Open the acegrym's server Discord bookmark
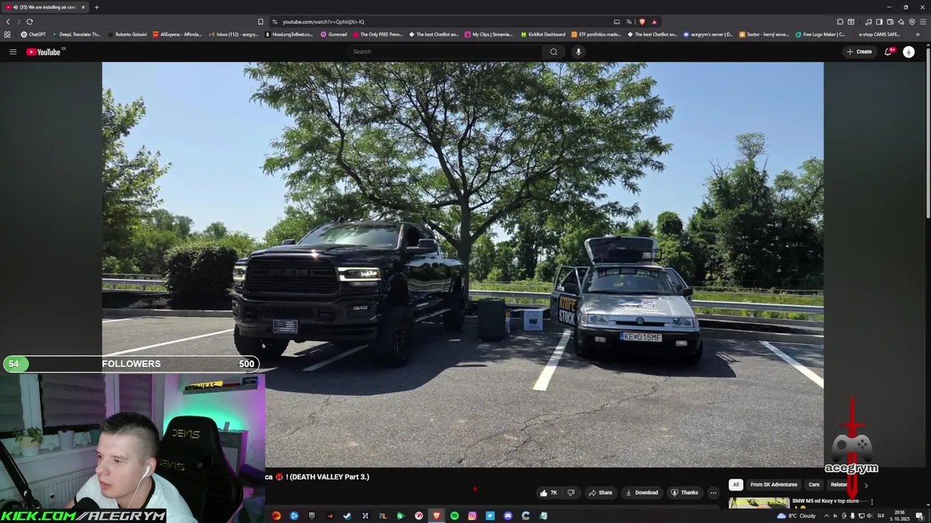Viewport: 931px width, 523px height. point(708,34)
